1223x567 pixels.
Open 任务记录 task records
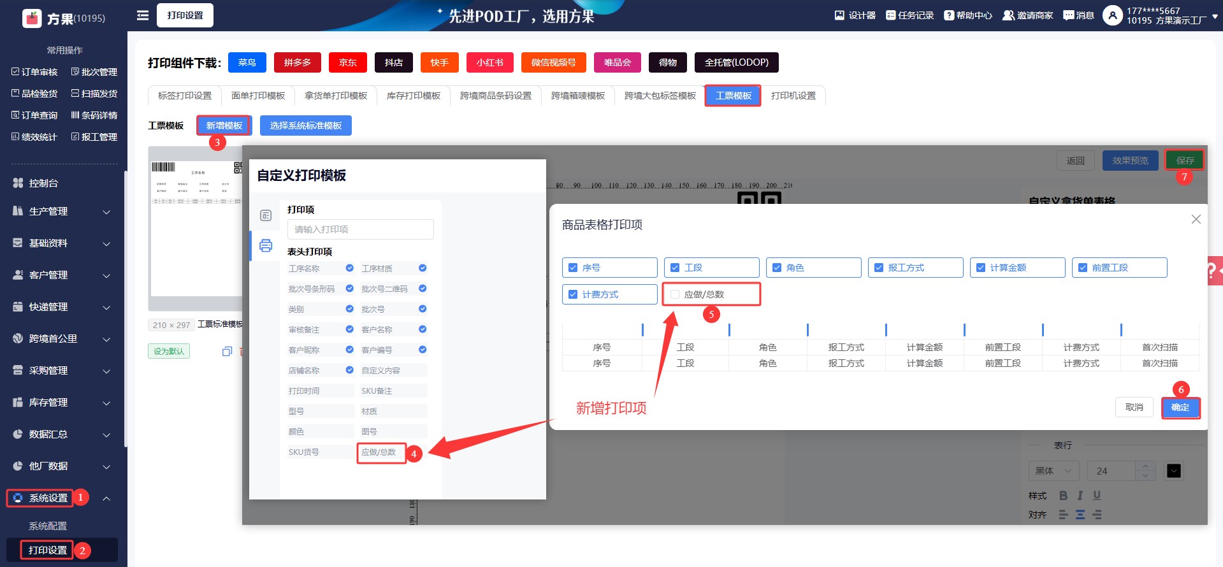(x=910, y=15)
